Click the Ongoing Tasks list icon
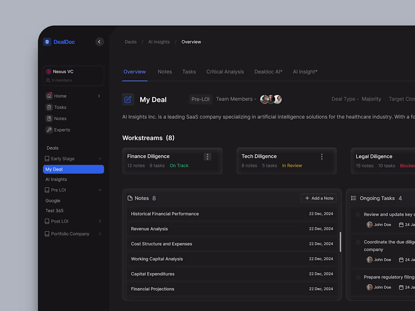The width and height of the screenshot is (415, 311). point(354,198)
